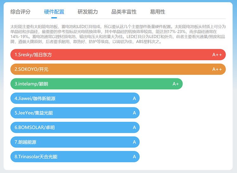Click the A+ rating on the intelamp bar

[x=176, y=84]
